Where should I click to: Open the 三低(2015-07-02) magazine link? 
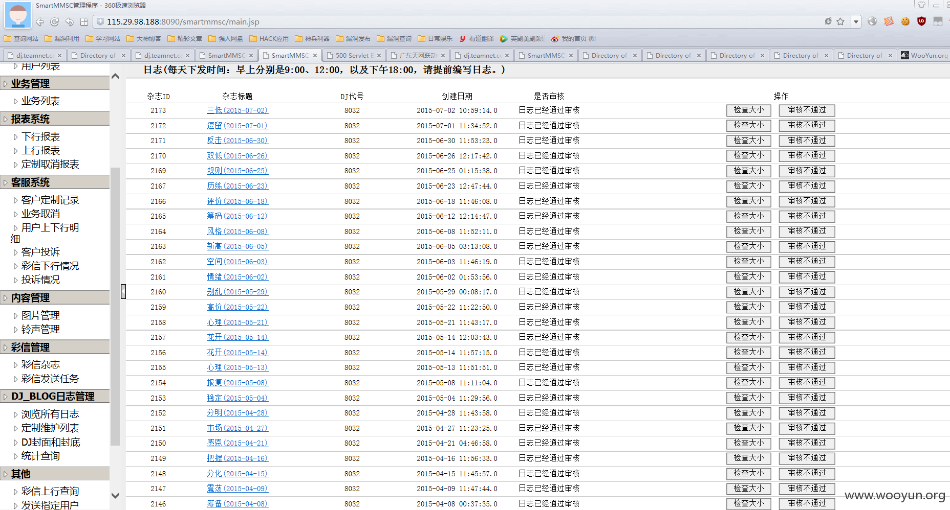click(x=237, y=110)
